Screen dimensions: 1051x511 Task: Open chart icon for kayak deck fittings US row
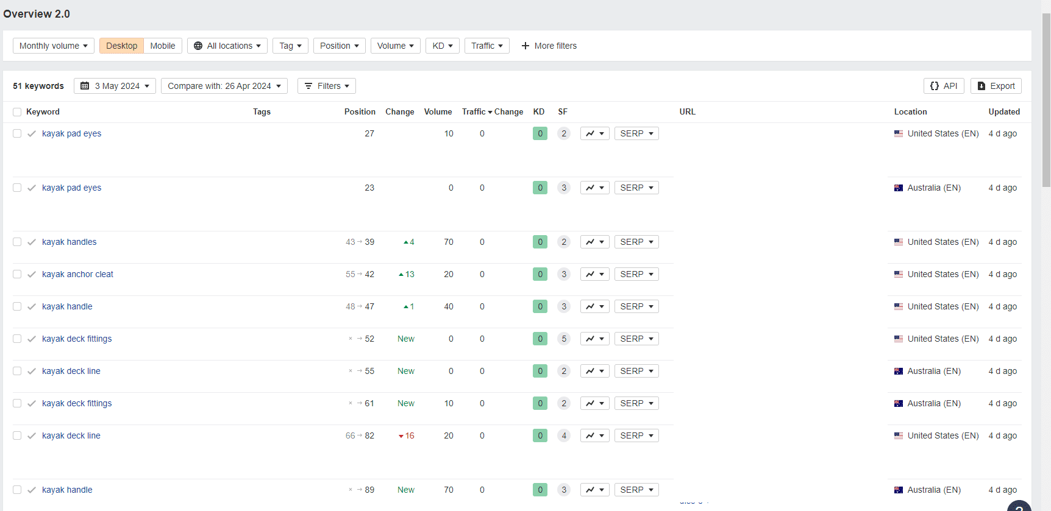click(x=595, y=339)
